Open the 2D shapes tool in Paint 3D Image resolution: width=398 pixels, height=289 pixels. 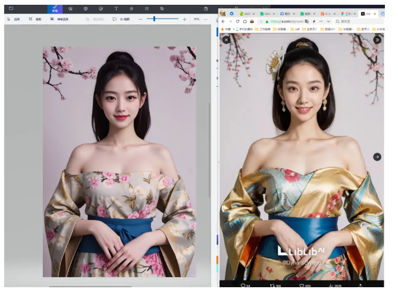tap(70, 9)
